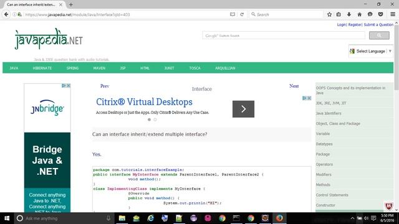Screen dimensions: 399x224
Task: Open HTML menu item
Action: point(145,68)
